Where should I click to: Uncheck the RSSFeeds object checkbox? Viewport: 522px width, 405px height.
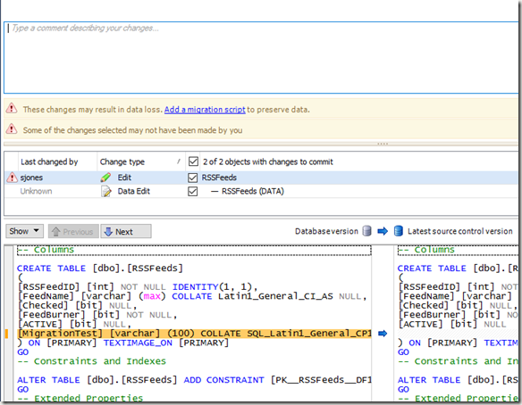[x=193, y=178]
